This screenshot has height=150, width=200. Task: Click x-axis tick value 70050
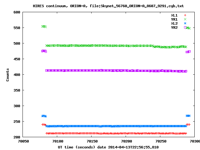23,141
